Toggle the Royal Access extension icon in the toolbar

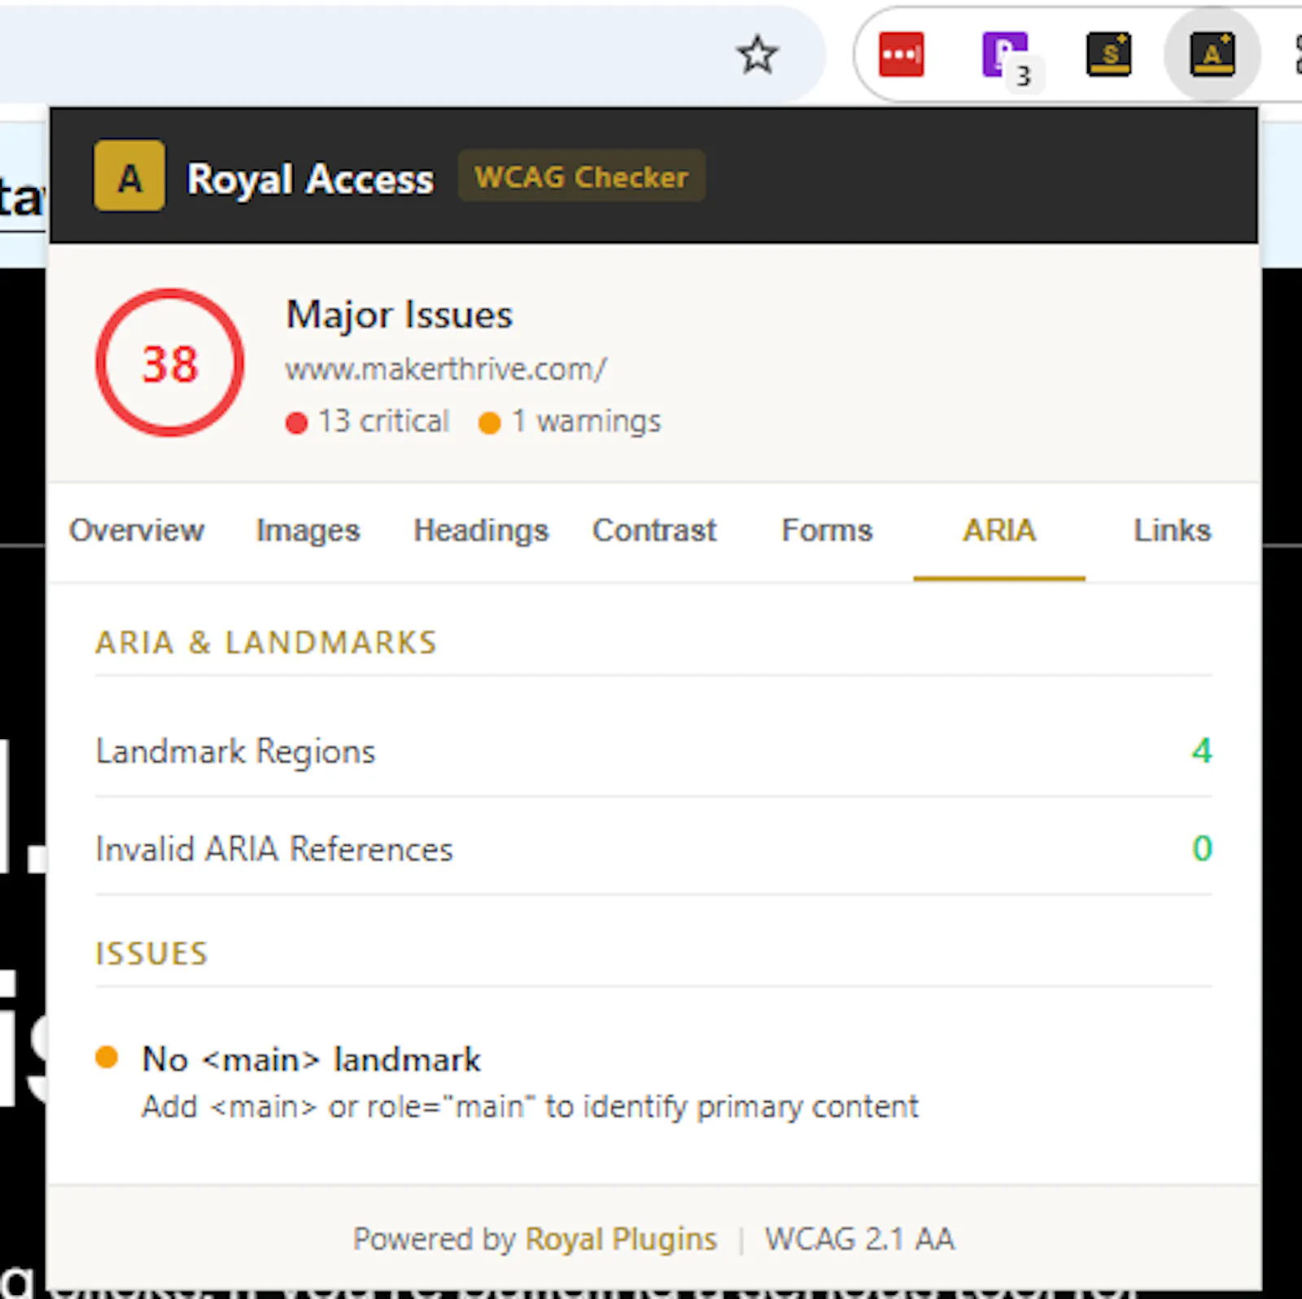[1212, 55]
